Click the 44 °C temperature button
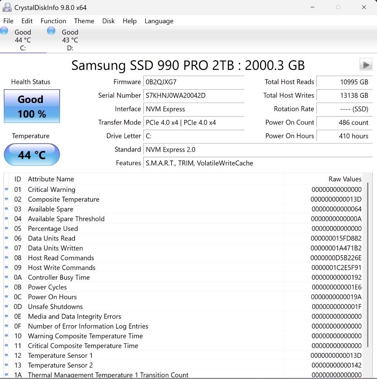This screenshot has width=377, height=379. coord(32,155)
